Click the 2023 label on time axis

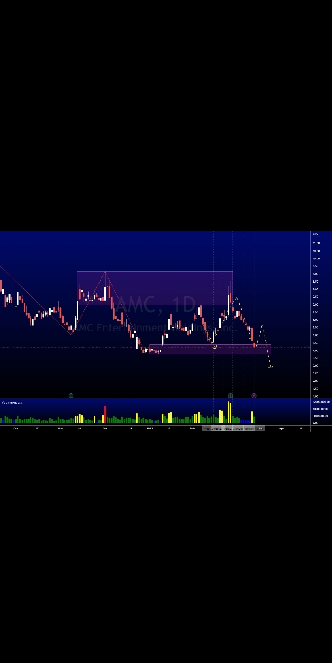(149, 428)
